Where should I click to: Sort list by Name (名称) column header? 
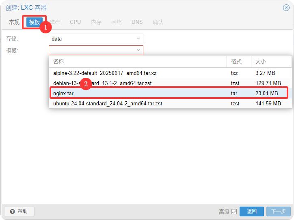(x=137, y=62)
